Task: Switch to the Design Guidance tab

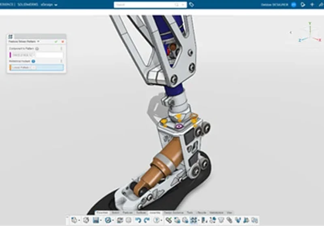Action: coord(174,213)
